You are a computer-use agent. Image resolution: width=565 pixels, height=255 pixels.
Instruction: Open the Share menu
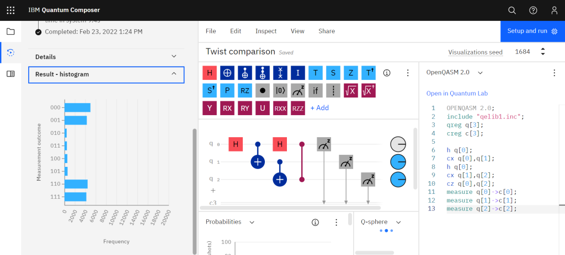click(327, 31)
